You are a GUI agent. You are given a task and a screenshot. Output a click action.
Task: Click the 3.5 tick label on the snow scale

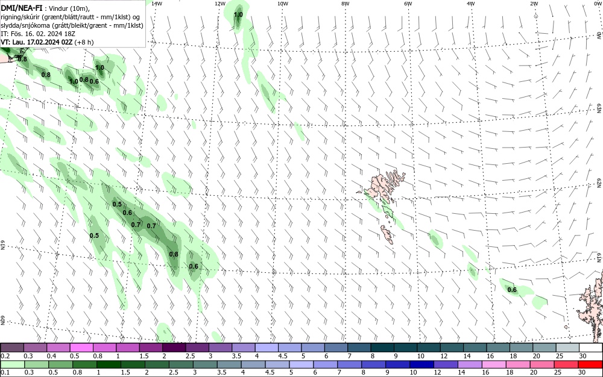coord(236,356)
